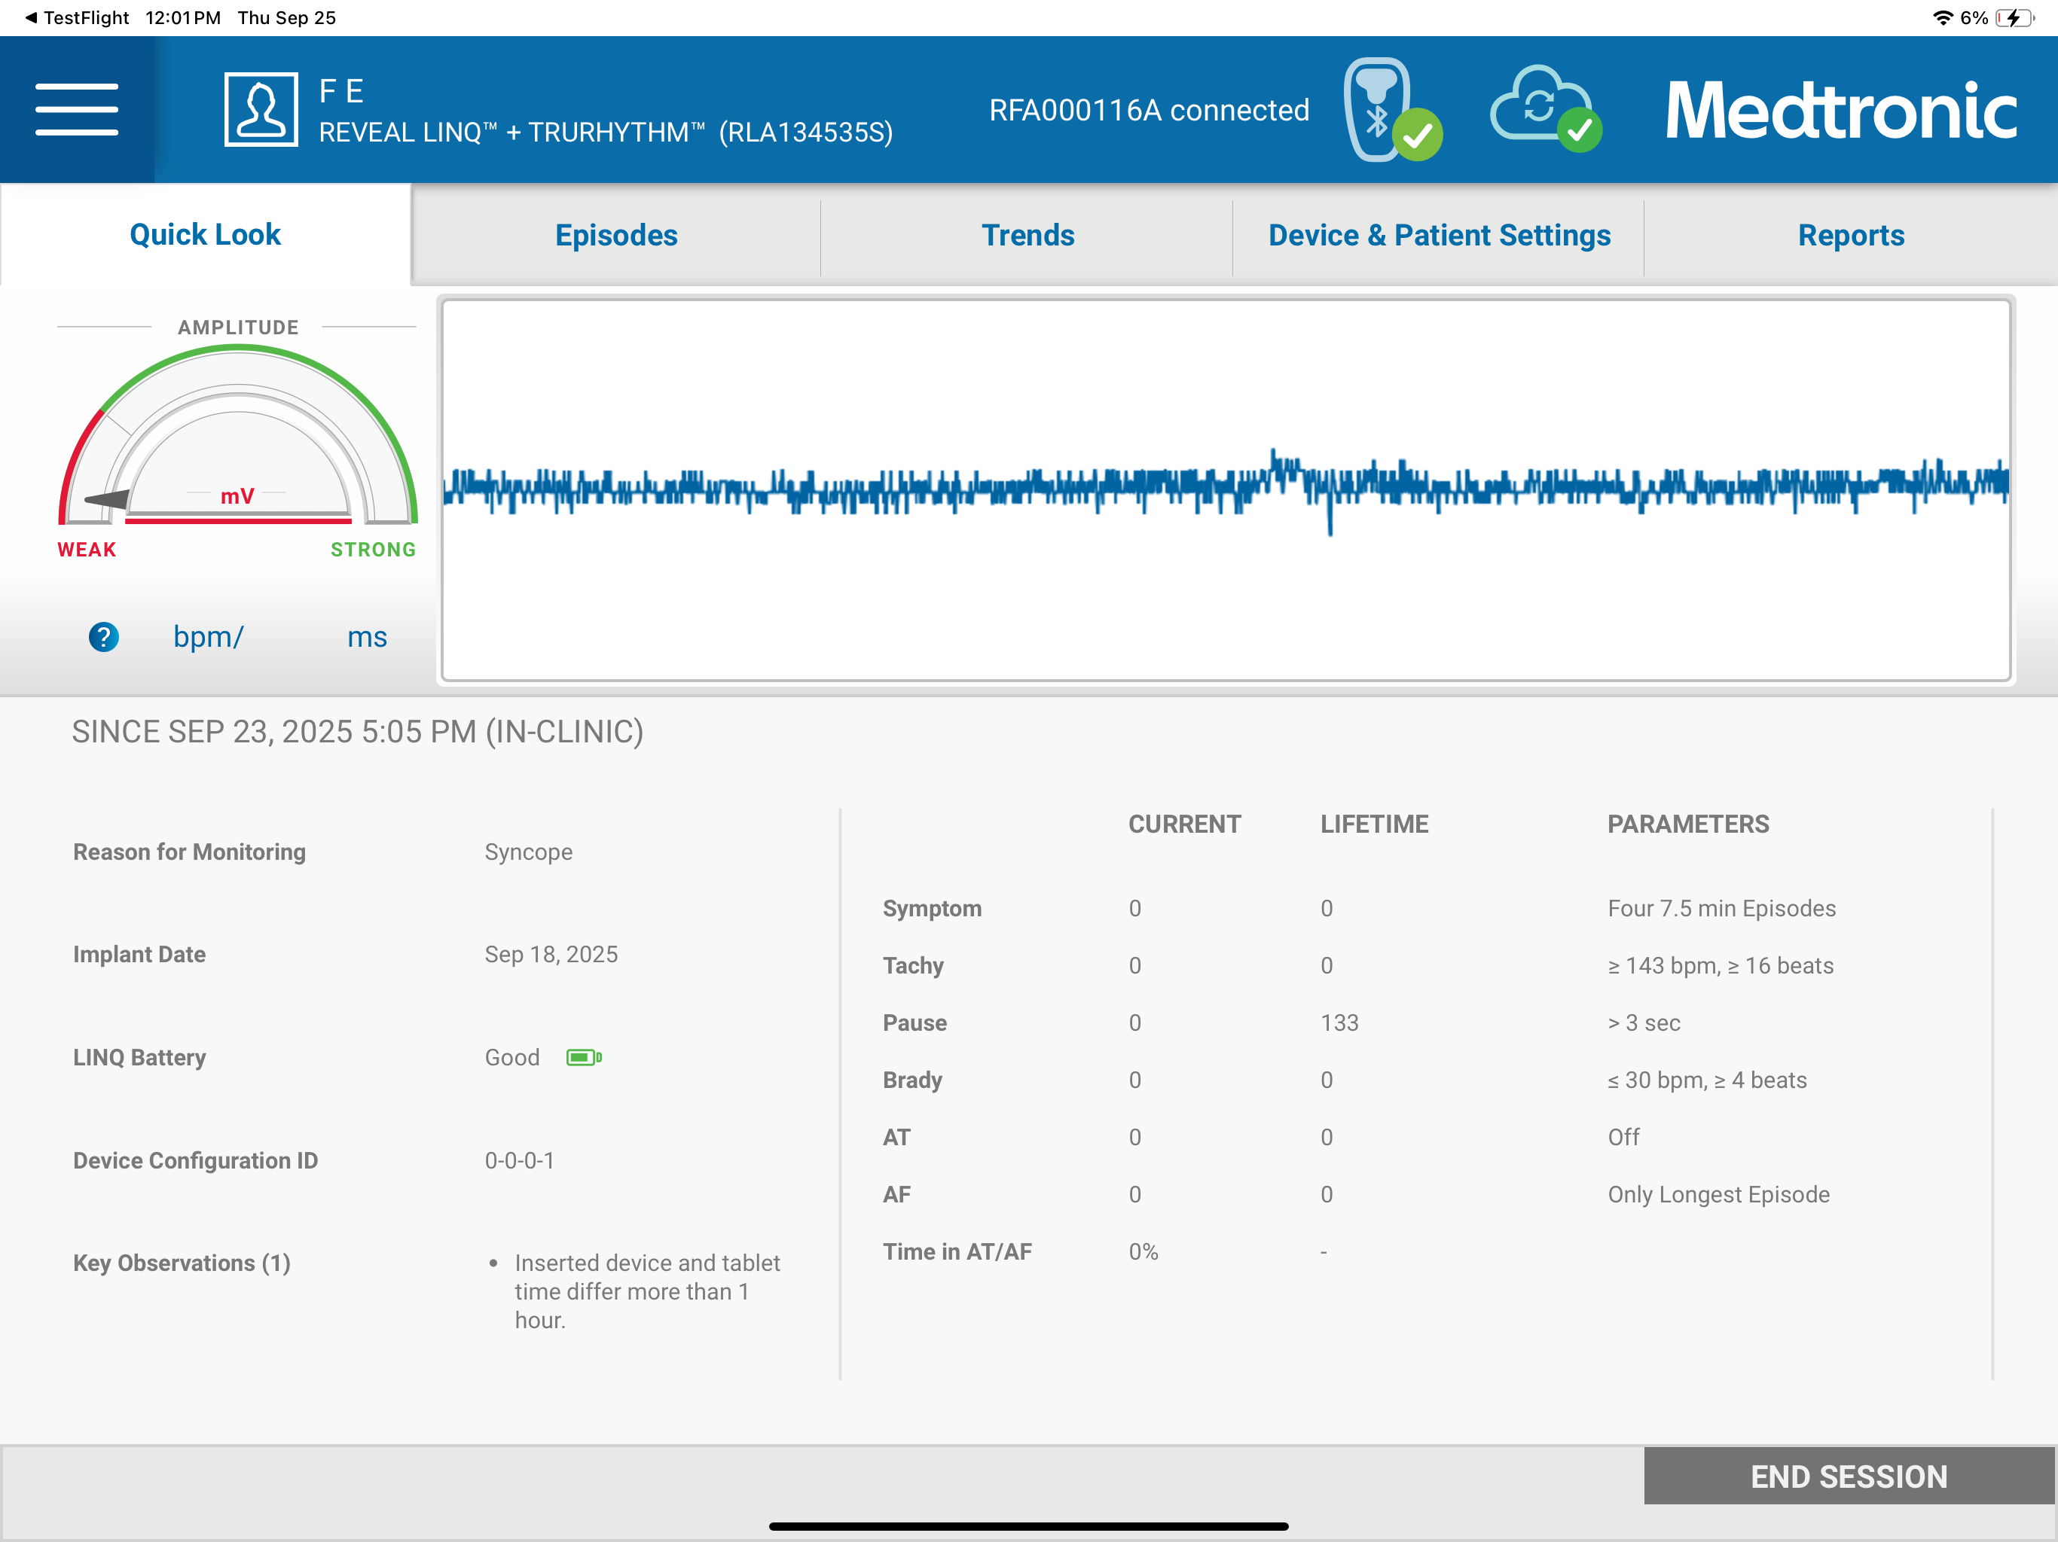Tap the amplitude gauge needle

(x=106, y=499)
